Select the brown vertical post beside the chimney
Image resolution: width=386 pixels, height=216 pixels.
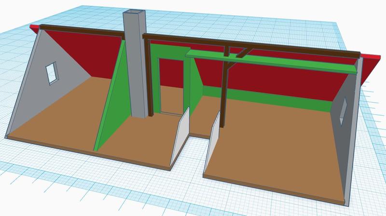149,78
